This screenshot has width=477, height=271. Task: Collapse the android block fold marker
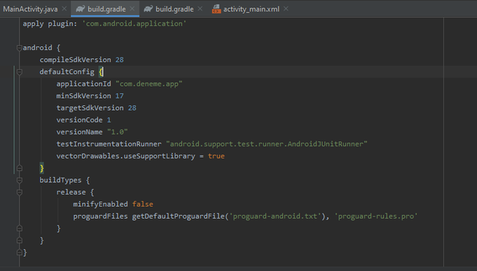point(19,48)
